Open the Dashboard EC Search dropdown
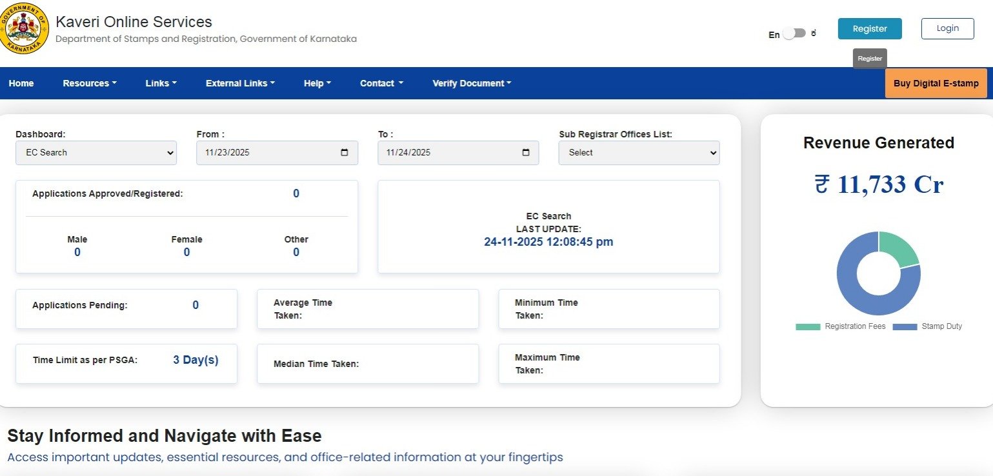993x476 pixels. pyautogui.click(x=96, y=153)
